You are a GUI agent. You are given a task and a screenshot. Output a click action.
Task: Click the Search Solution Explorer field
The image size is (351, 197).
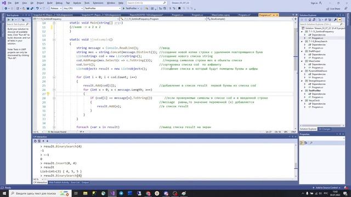[x=321, y=24]
